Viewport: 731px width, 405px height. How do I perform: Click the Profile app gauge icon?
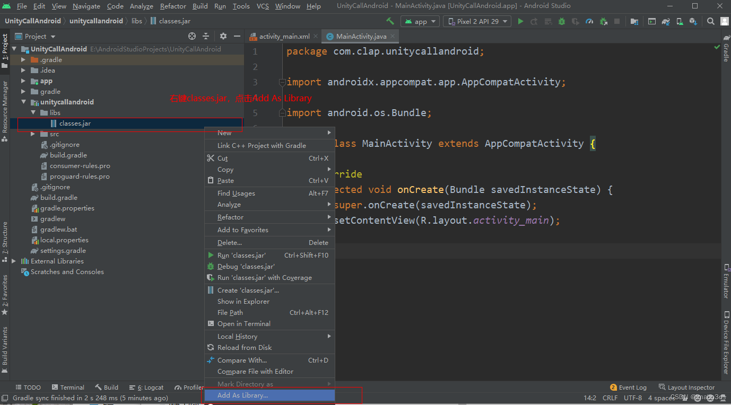[589, 21]
